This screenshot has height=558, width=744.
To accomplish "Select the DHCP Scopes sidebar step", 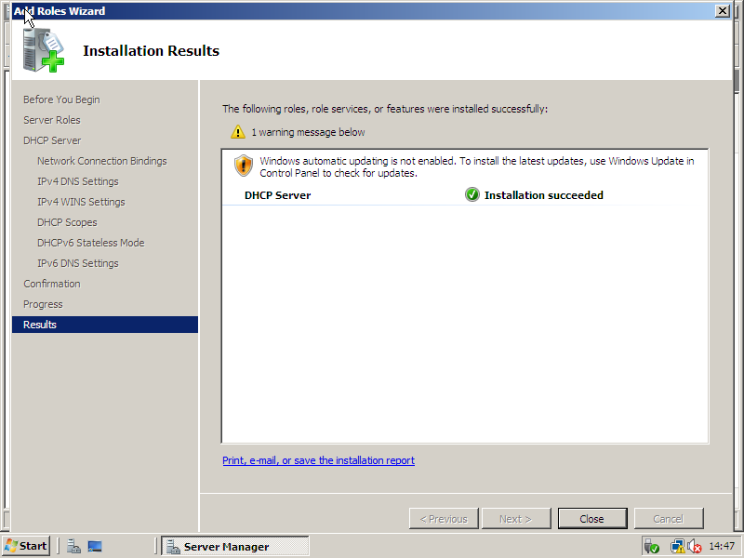I will click(67, 222).
